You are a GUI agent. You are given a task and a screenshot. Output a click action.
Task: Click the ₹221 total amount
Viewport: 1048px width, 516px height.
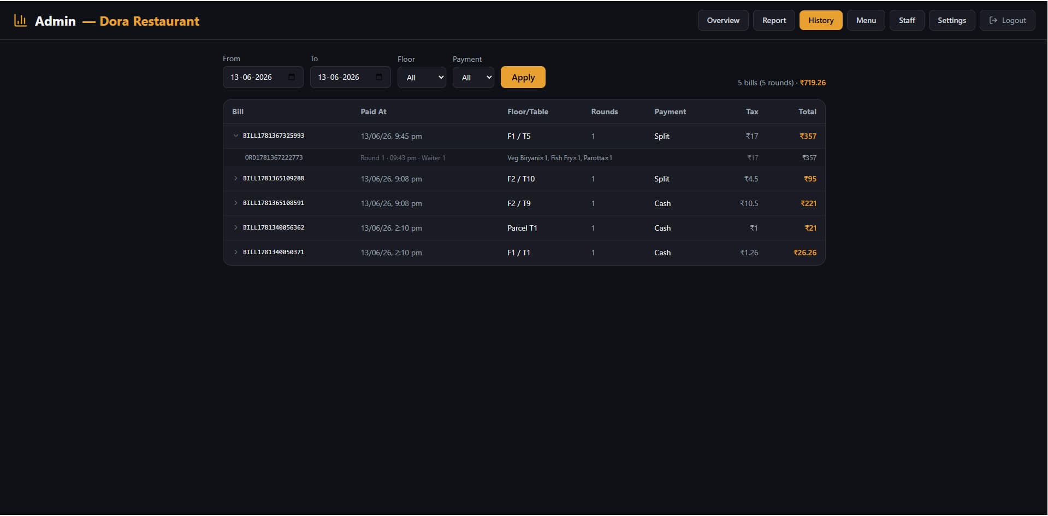(x=808, y=203)
